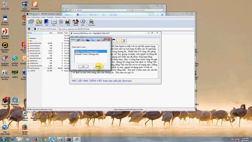Screen dimensions: 252x142
Task: Click the umbrella icon in VietVoice toolbar
Action: (114, 41)
